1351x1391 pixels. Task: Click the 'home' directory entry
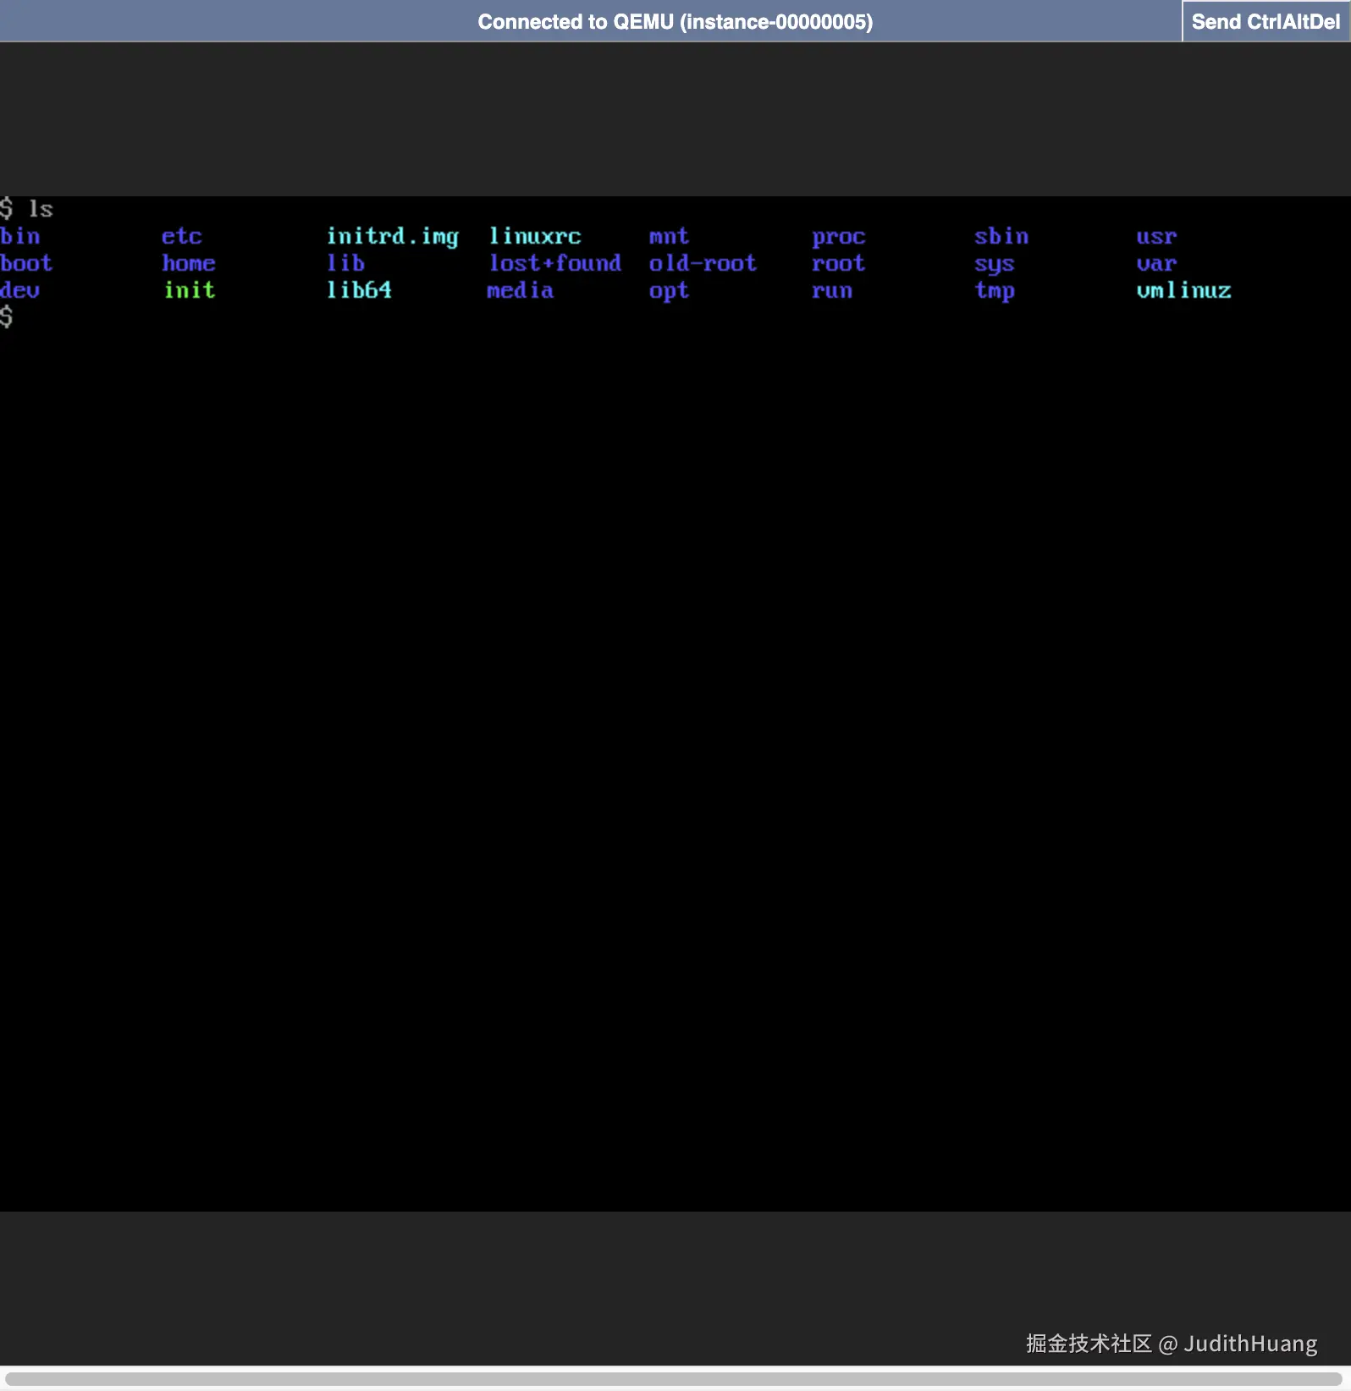point(189,263)
